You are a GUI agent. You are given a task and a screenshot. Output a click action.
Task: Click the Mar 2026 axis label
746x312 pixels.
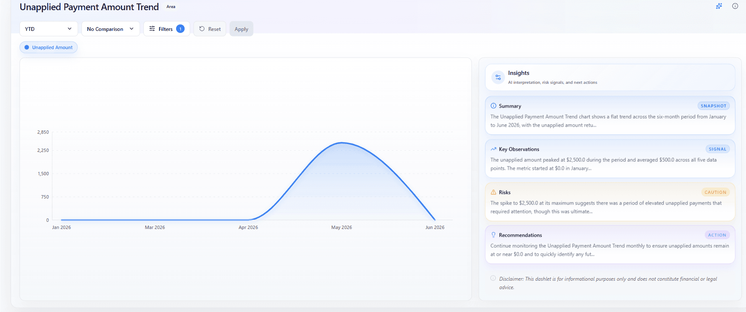[155, 227]
